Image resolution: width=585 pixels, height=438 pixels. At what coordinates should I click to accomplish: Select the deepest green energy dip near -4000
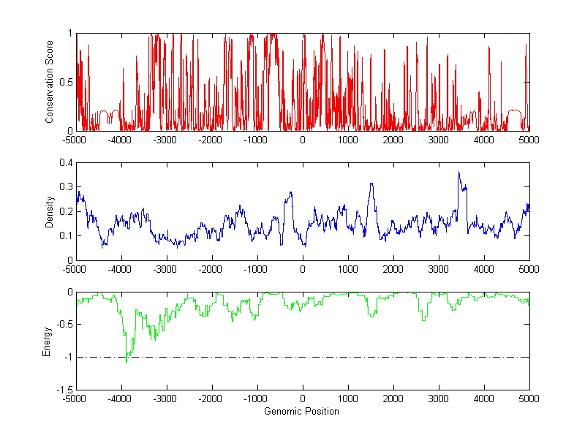[x=126, y=360]
